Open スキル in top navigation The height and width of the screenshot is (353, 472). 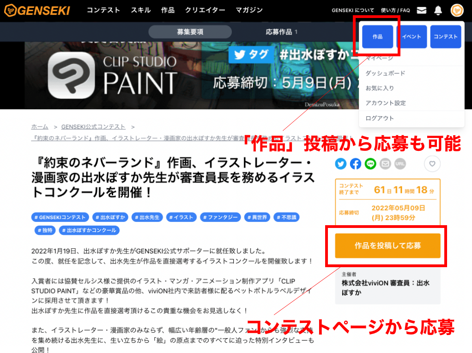coord(140,10)
